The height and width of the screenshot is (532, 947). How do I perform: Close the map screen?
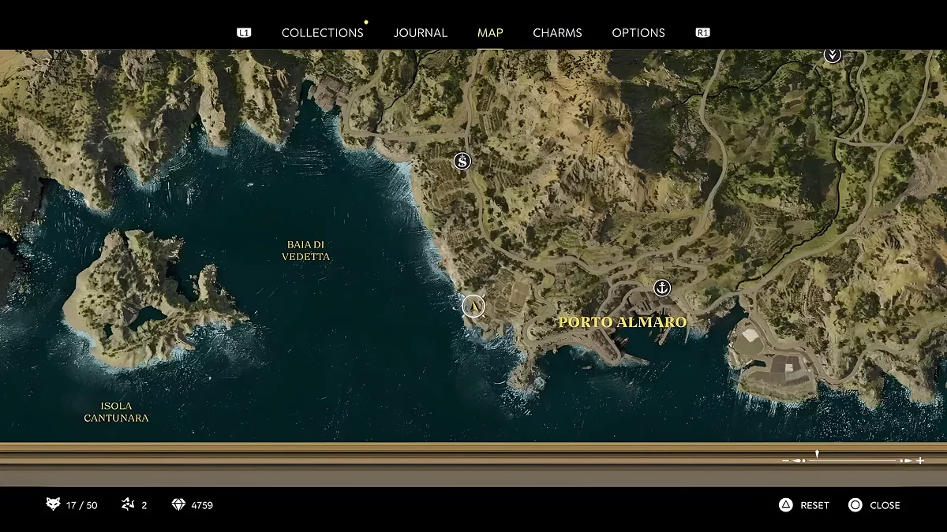coord(885,505)
